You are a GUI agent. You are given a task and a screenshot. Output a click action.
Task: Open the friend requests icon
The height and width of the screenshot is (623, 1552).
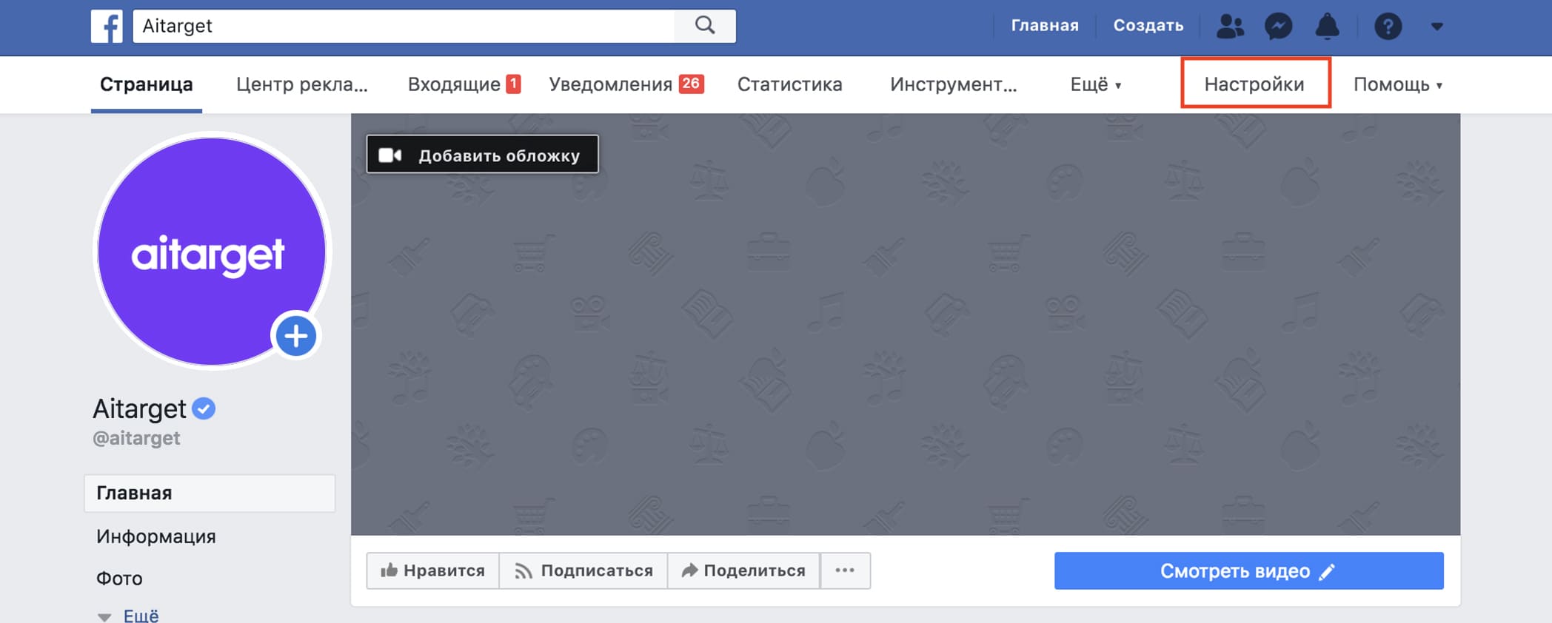tap(1230, 27)
